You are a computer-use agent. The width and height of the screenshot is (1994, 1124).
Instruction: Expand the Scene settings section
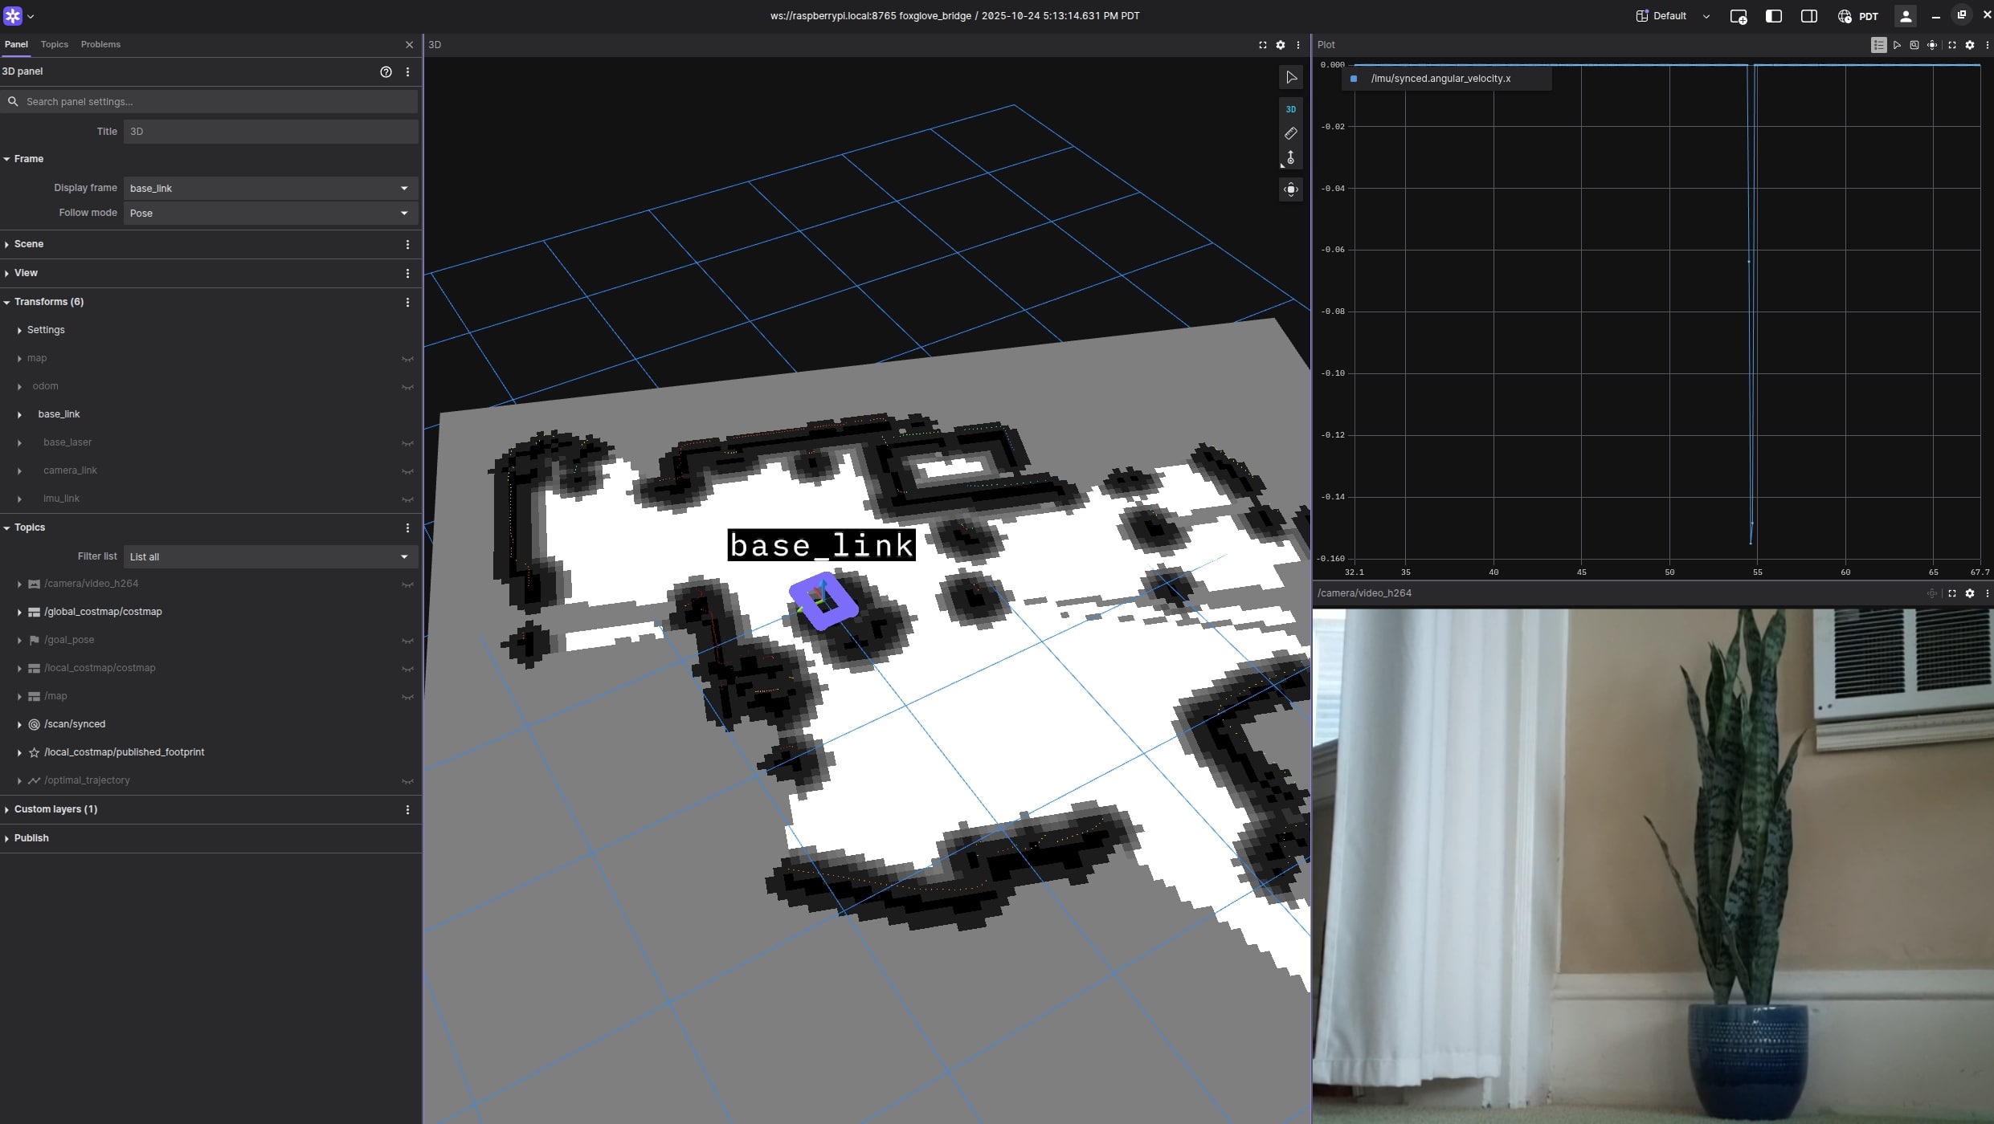pos(29,244)
